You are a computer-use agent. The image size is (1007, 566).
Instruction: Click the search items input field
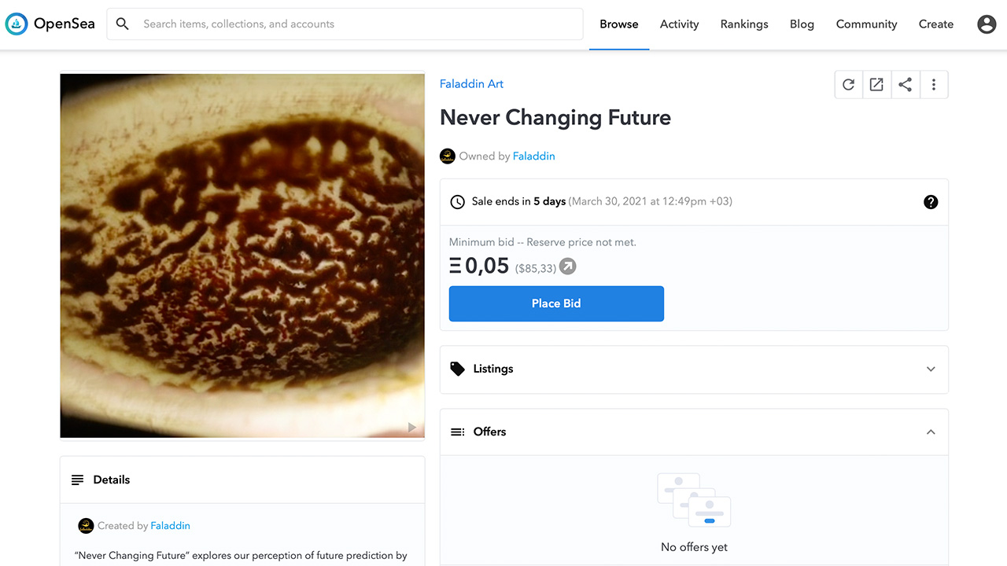(x=345, y=24)
